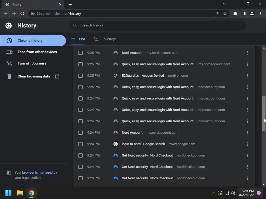Reload the history page
Viewport: 266px width, 199px height.
22,13
